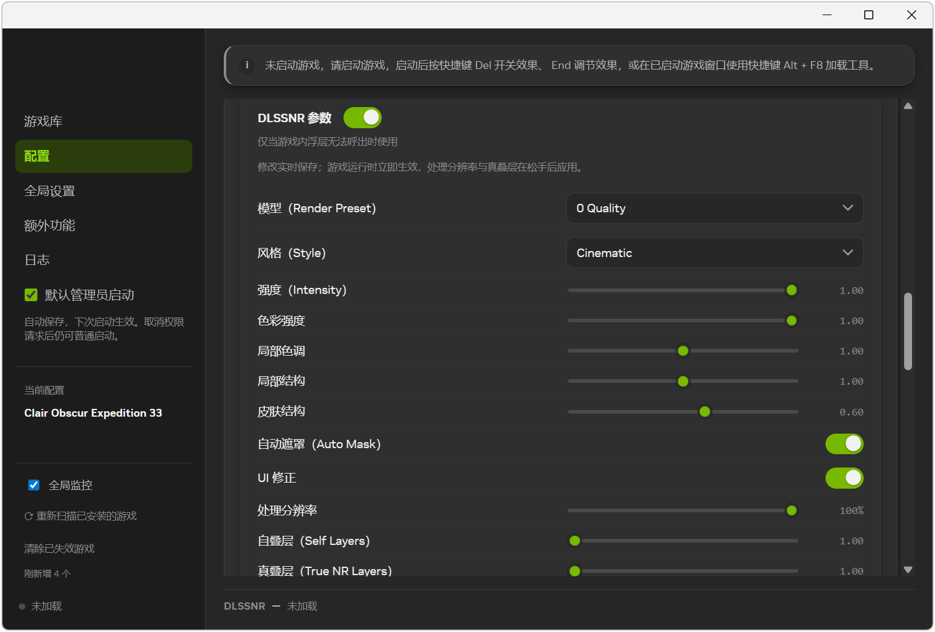Select the 配置 sidebar item
This screenshot has width=935, height=632.
[103, 156]
